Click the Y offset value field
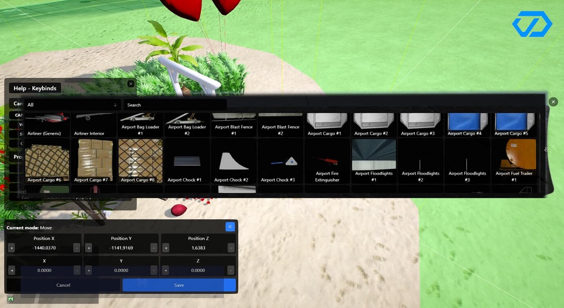The width and height of the screenshot is (564, 308). tap(121, 270)
